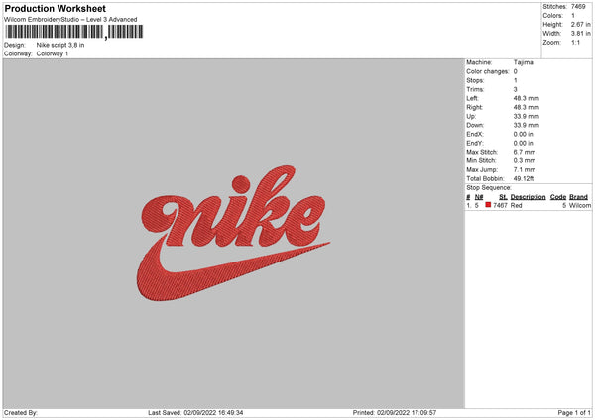Click the 'EndX:' label

click(475, 134)
